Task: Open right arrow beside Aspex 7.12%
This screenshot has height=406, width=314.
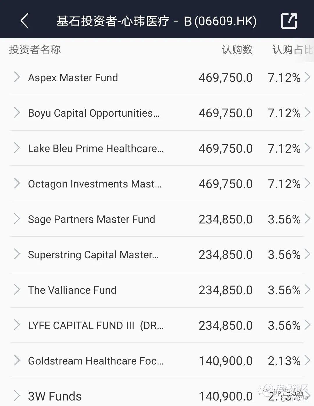Action: click(x=307, y=77)
